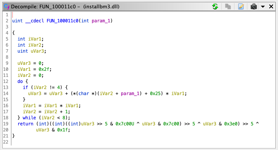278x150 pixels.
Task: Click line number 22 in the gutter
Action: (6, 142)
